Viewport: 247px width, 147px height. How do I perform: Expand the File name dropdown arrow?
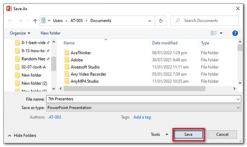pyautogui.click(x=238, y=99)
